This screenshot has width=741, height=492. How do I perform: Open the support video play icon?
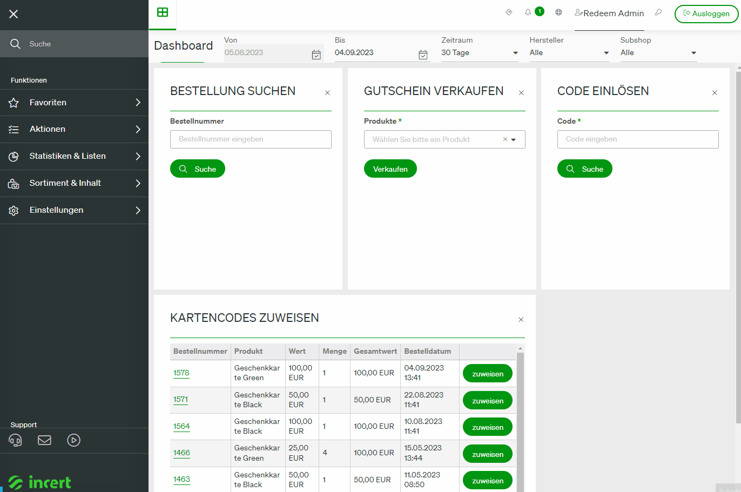coord(73,440)
